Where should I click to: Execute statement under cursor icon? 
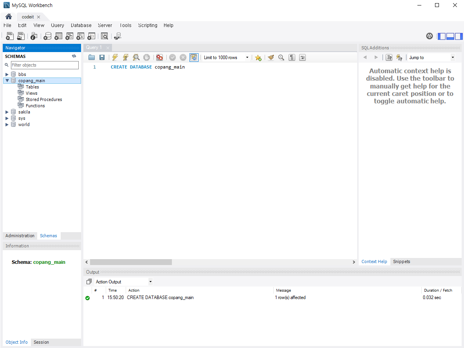click(x=125, y=58)
